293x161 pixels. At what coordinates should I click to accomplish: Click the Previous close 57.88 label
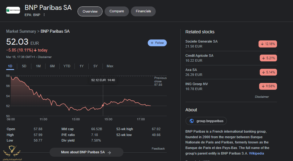click(x=160, y=81)
